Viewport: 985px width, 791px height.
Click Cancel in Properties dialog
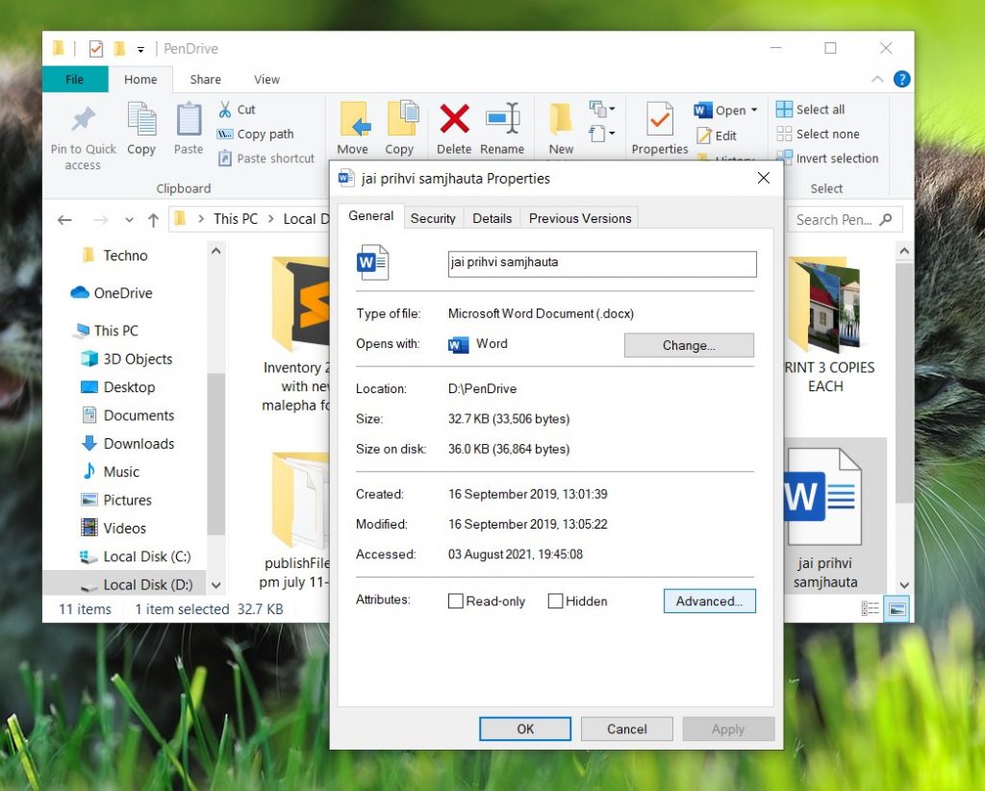point(626,729)
